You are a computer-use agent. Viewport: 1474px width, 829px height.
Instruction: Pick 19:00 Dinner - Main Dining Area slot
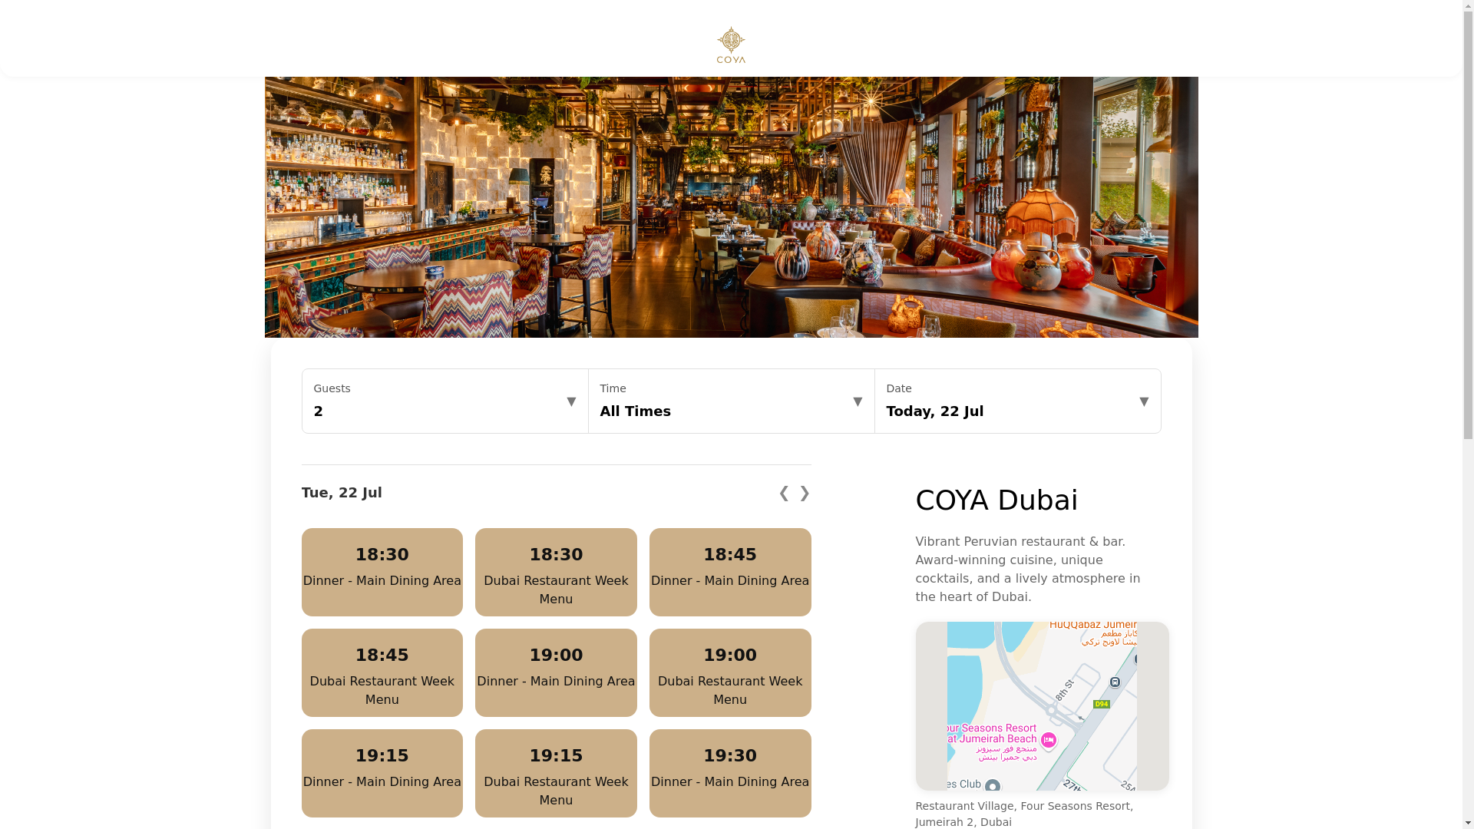[x=556, y=672]
